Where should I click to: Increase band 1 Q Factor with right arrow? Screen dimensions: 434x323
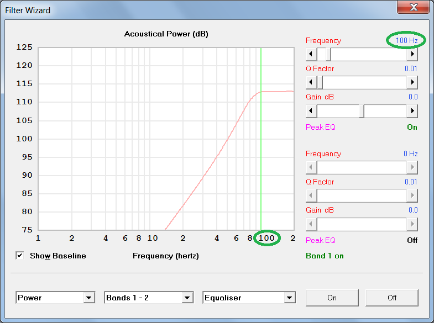point(412,82)
